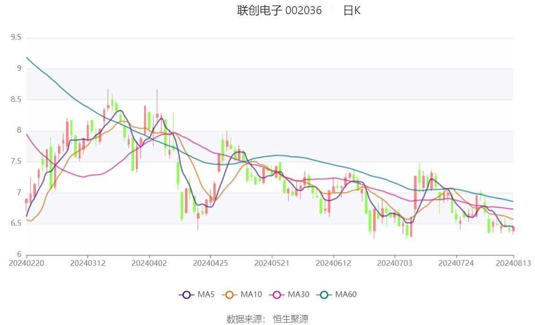Select the 日K chart title label
This screenshot has height=325, width=535.
[x=352, y=10]
